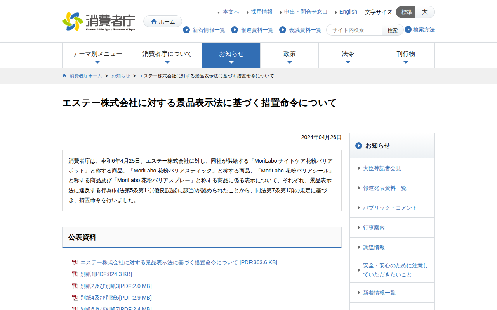Image resolution: width=497 pixels, height=310 pixels.
Task: Open the 別紙4及び別紙5 PDF link
Action: pyautogui.click(x=116, y=298)
